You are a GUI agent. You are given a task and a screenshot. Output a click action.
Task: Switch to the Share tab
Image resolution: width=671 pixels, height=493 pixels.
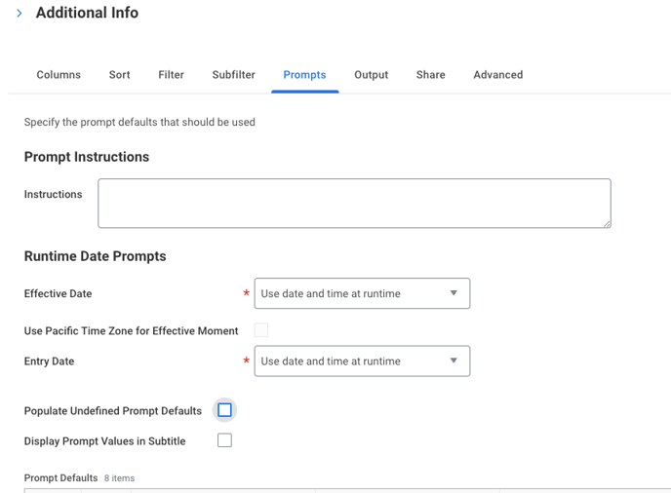click(x=430, y=75)
